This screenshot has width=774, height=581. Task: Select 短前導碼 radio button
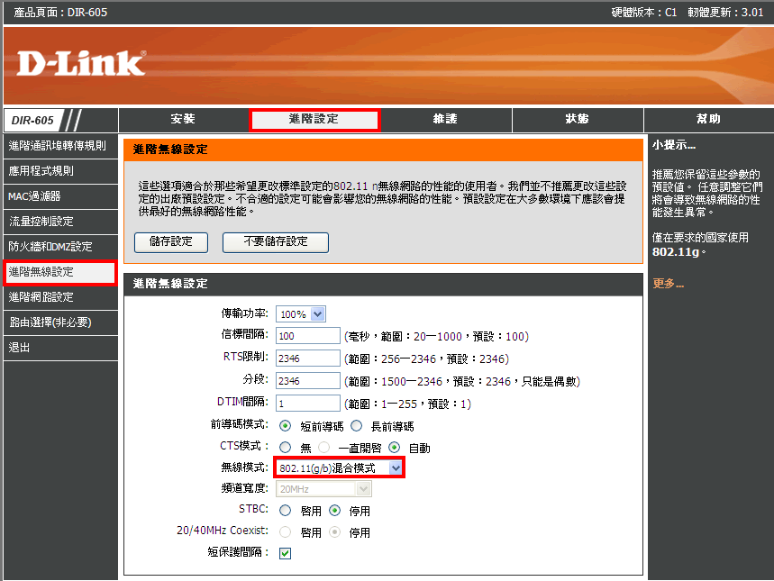[286, 425]
